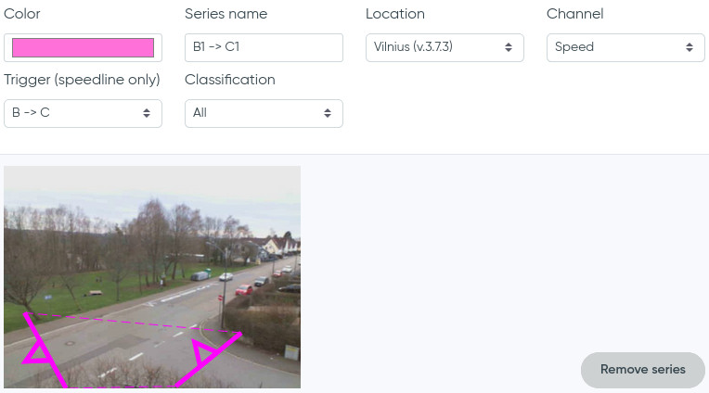Open the pink series color swatch

[x=83, y=47]
